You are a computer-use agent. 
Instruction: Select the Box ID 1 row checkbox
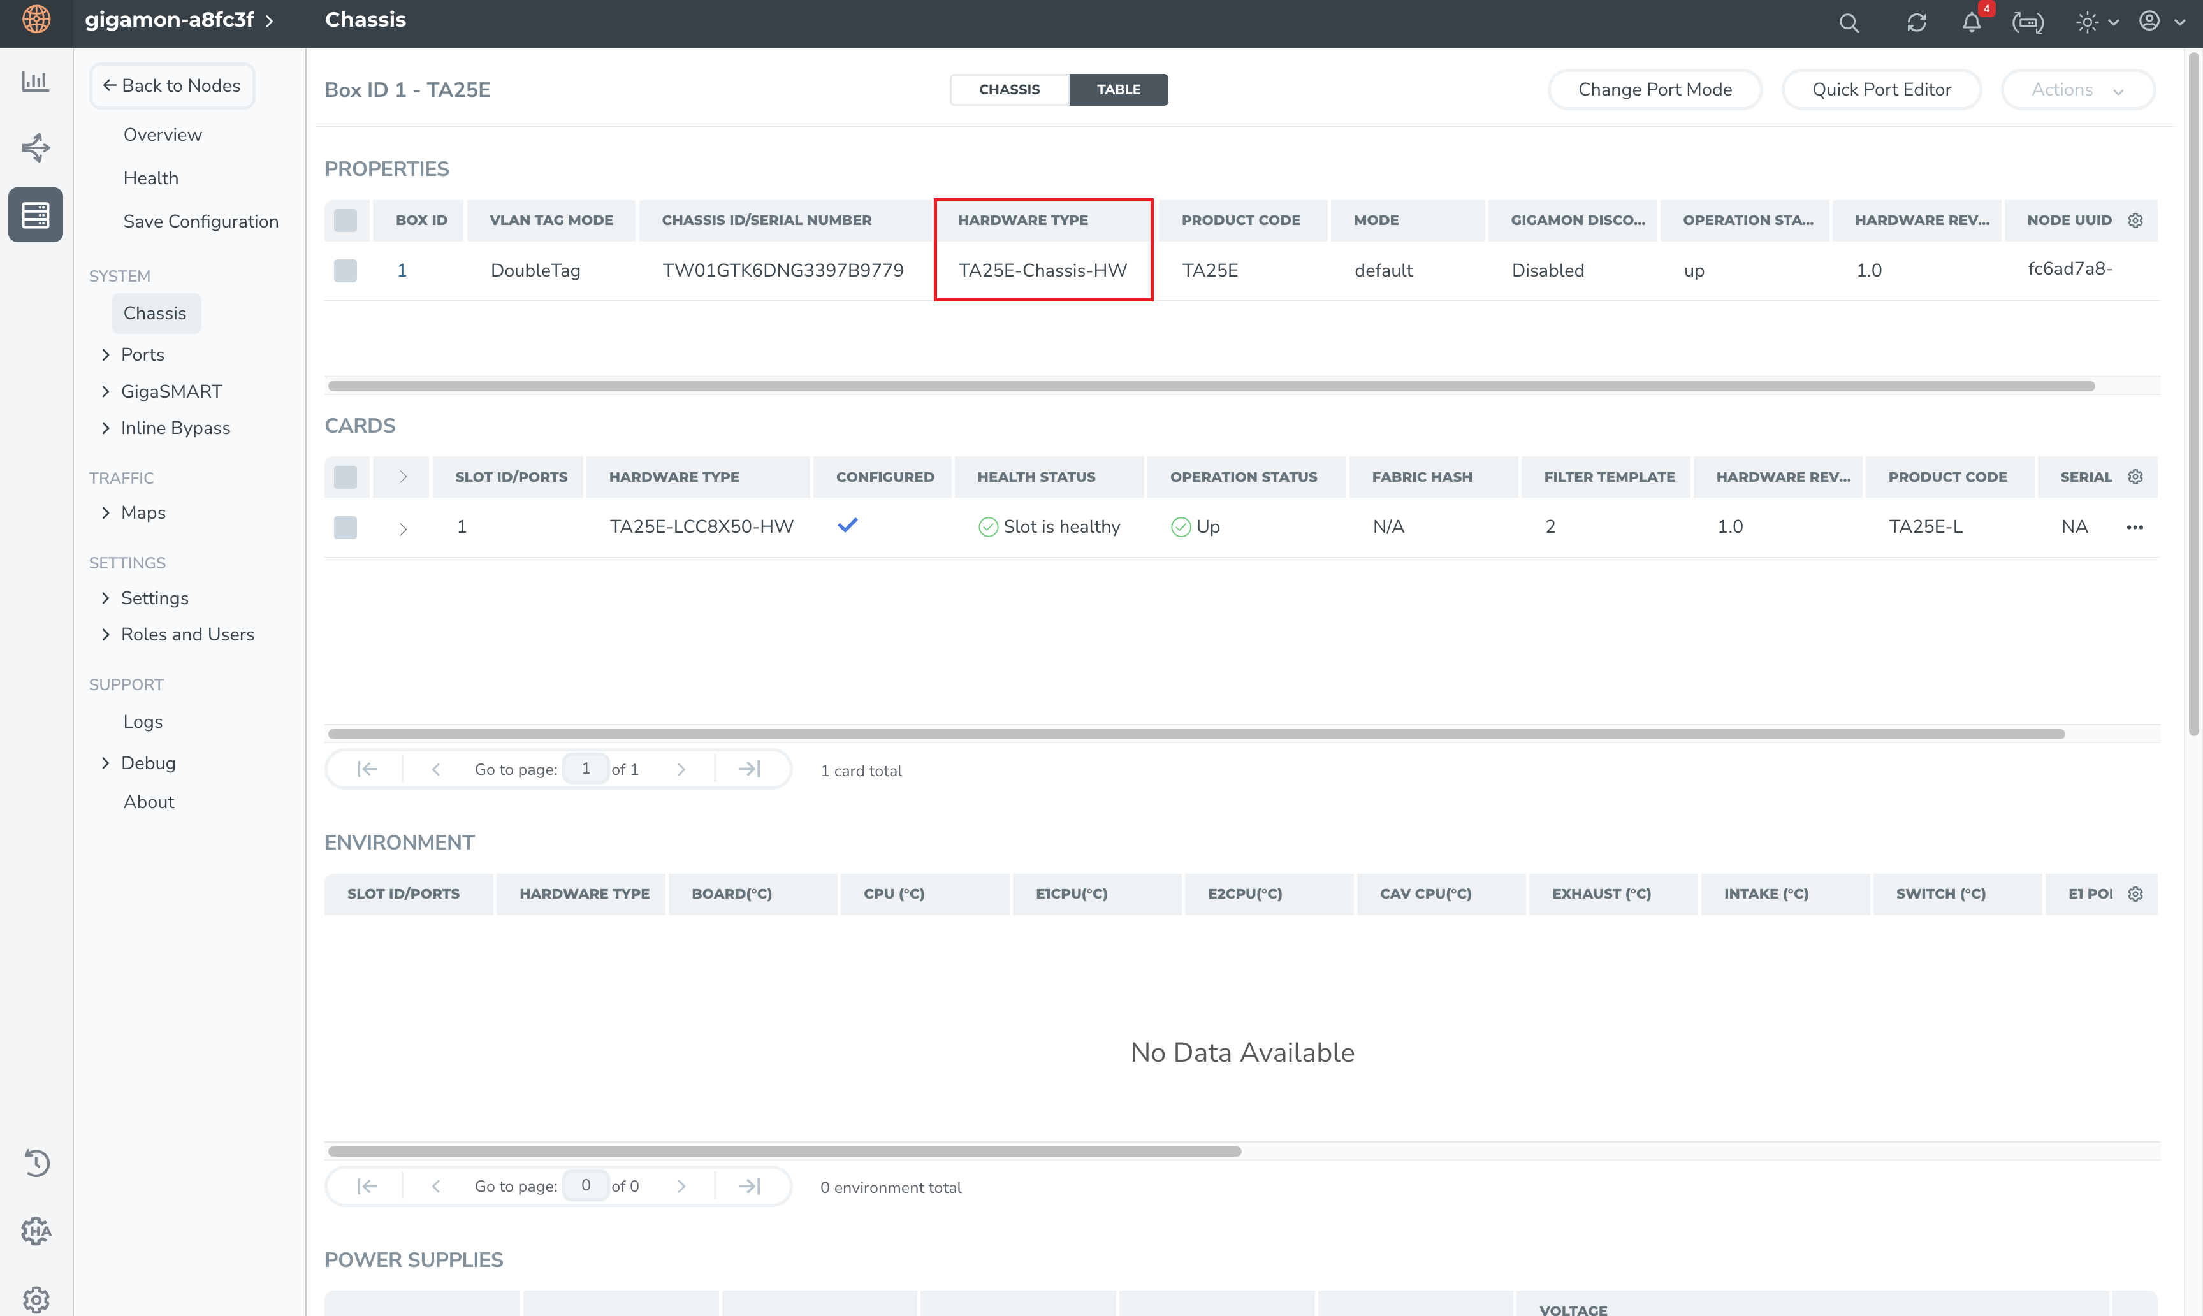345,270
